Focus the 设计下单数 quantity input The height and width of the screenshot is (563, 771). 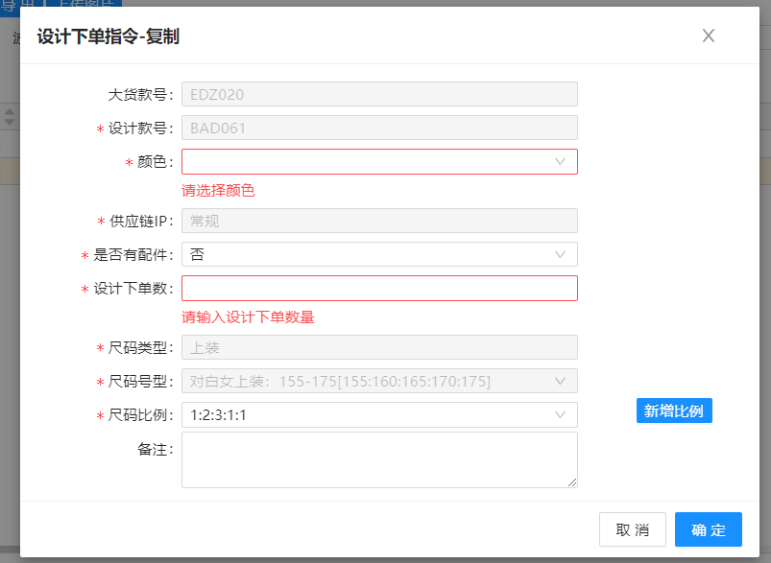pyautogui.click(x=379, y=289)
